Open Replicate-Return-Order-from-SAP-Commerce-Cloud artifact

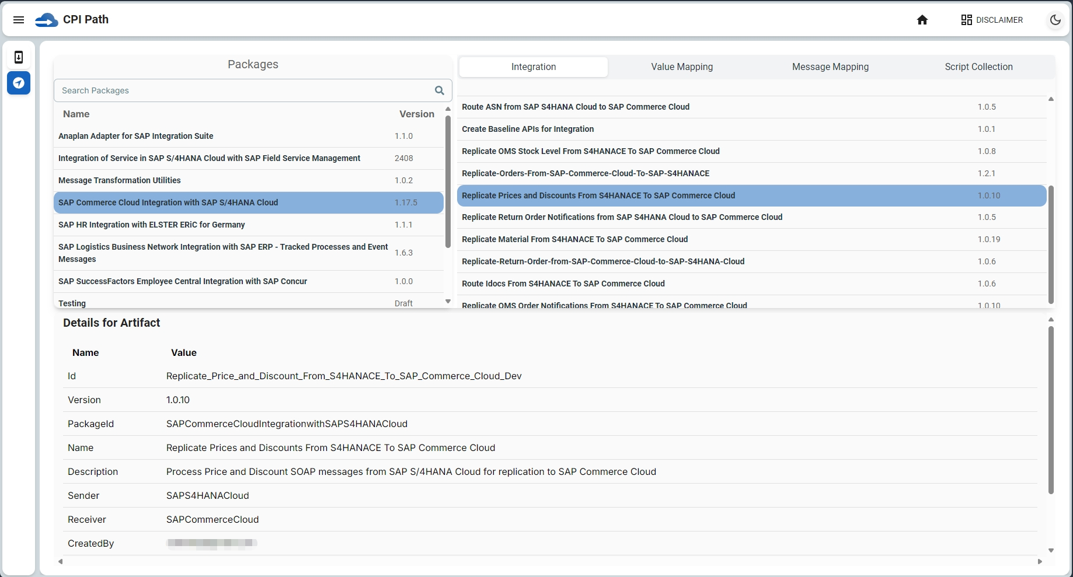752,261
